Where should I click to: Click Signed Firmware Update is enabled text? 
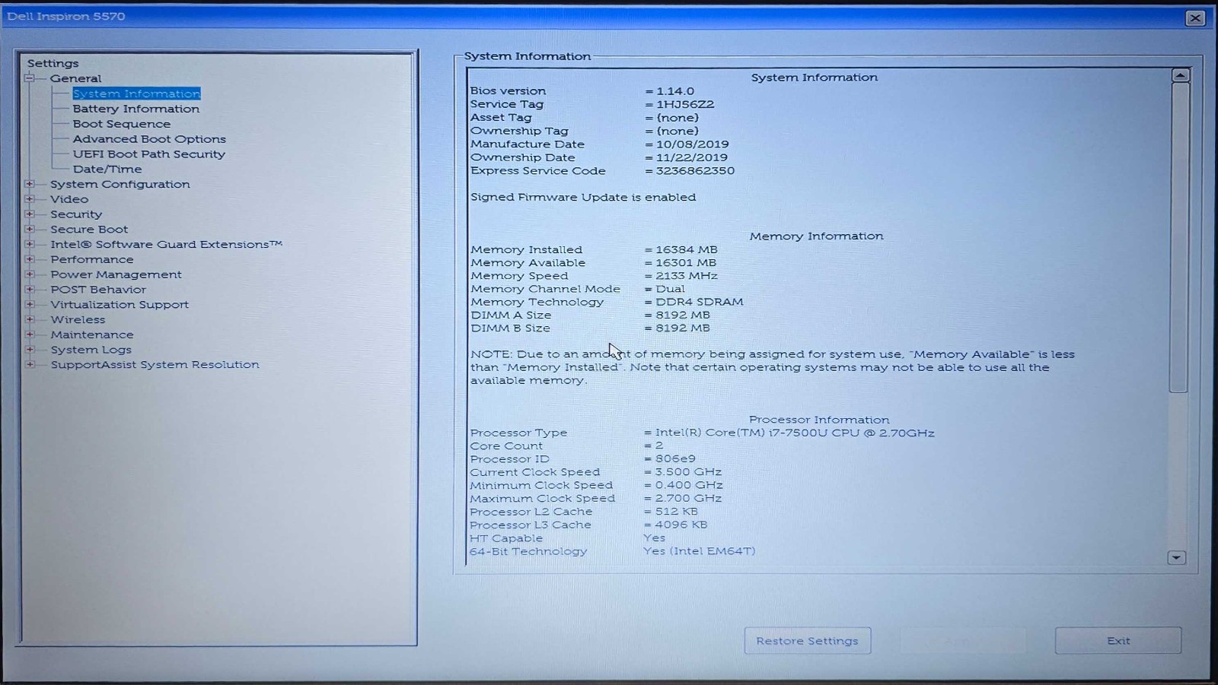pos(583,197)
